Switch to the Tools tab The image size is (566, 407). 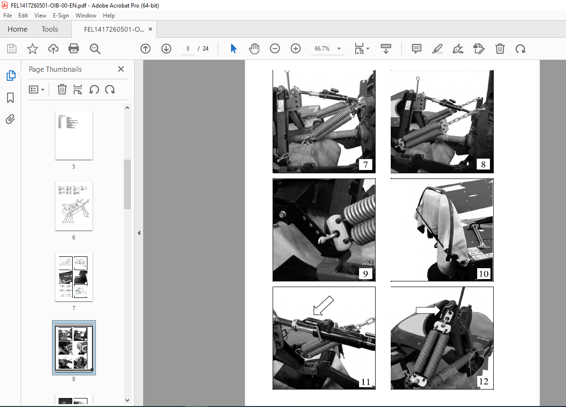click(x=50, y=29)
